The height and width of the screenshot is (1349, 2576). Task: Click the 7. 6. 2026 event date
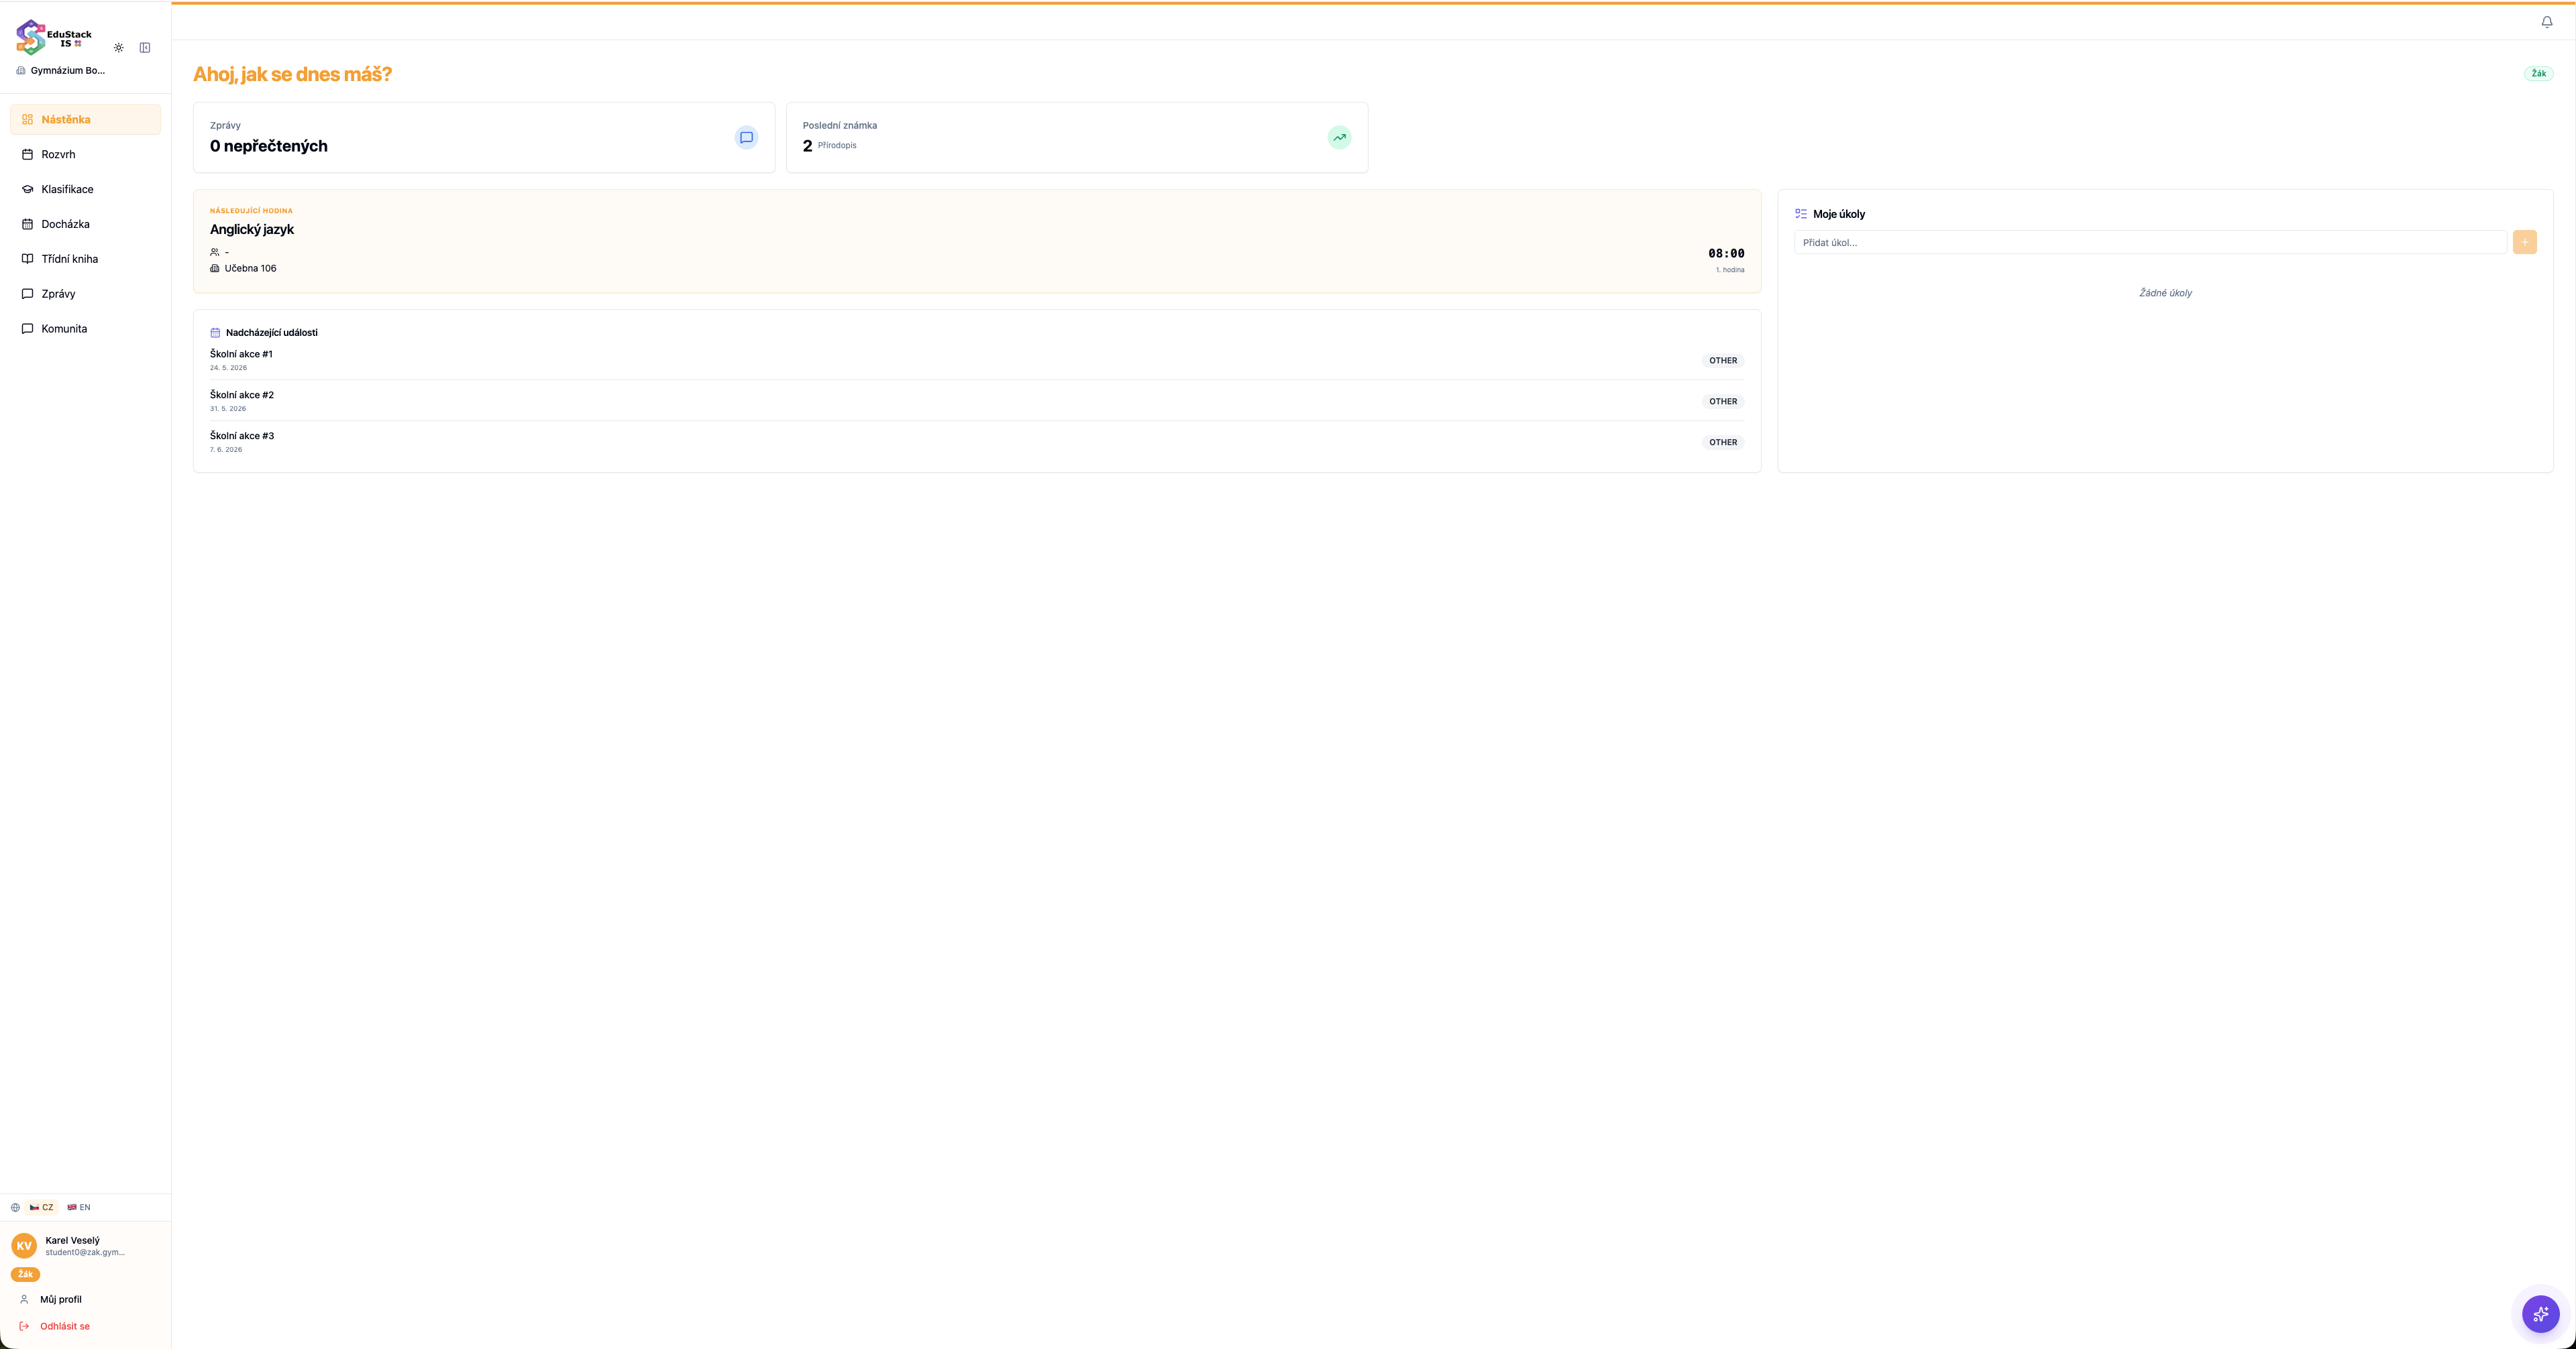coord(226,451)
